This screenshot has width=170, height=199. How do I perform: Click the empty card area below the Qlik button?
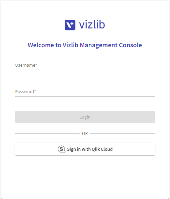pyautogui.click(x=85, y=177)
